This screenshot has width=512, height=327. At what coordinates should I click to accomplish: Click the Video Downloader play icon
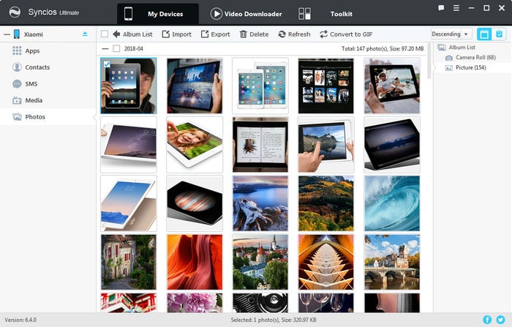[216, 14]
